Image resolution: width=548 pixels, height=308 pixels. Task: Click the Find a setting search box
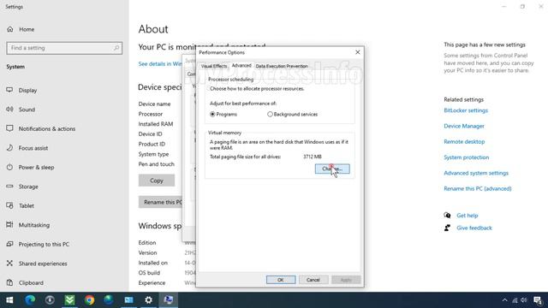coord(64,48)
